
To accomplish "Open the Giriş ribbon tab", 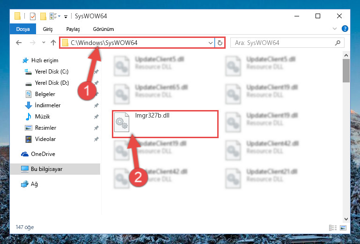I will [48, 29].
